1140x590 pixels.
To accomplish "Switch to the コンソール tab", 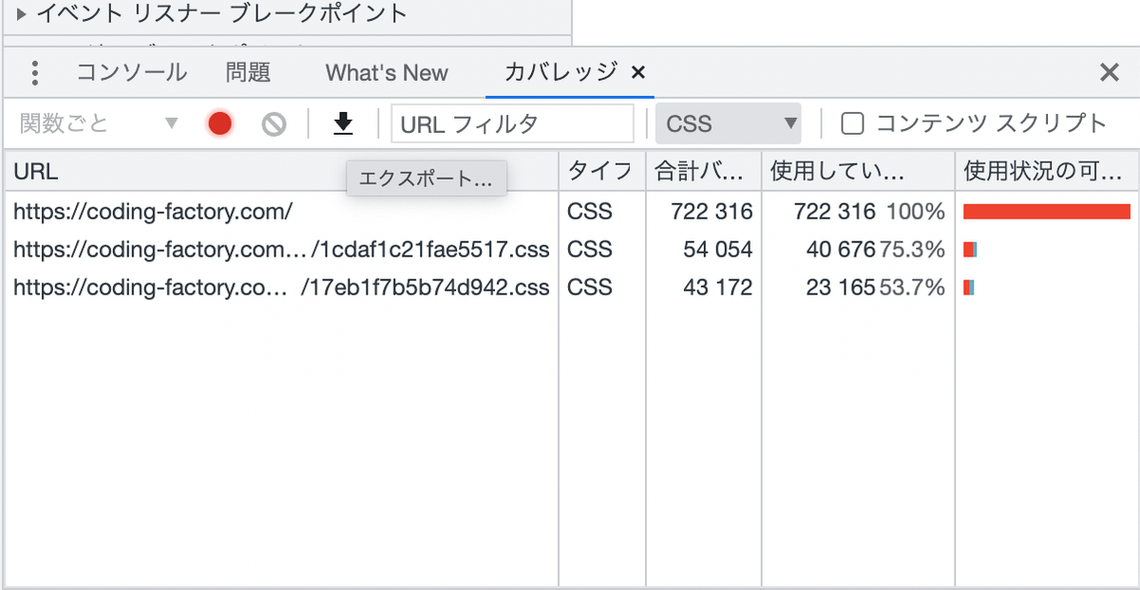I will 130,72.
